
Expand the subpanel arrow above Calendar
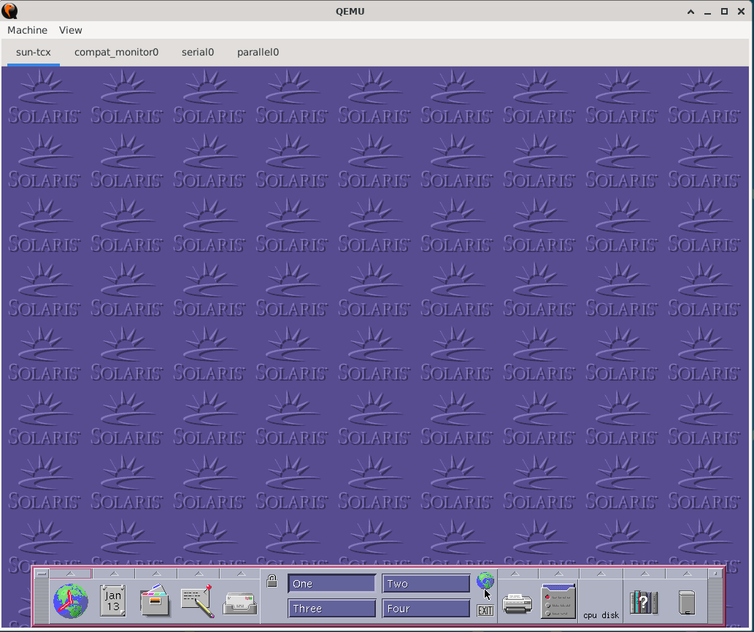click(113, 574)
